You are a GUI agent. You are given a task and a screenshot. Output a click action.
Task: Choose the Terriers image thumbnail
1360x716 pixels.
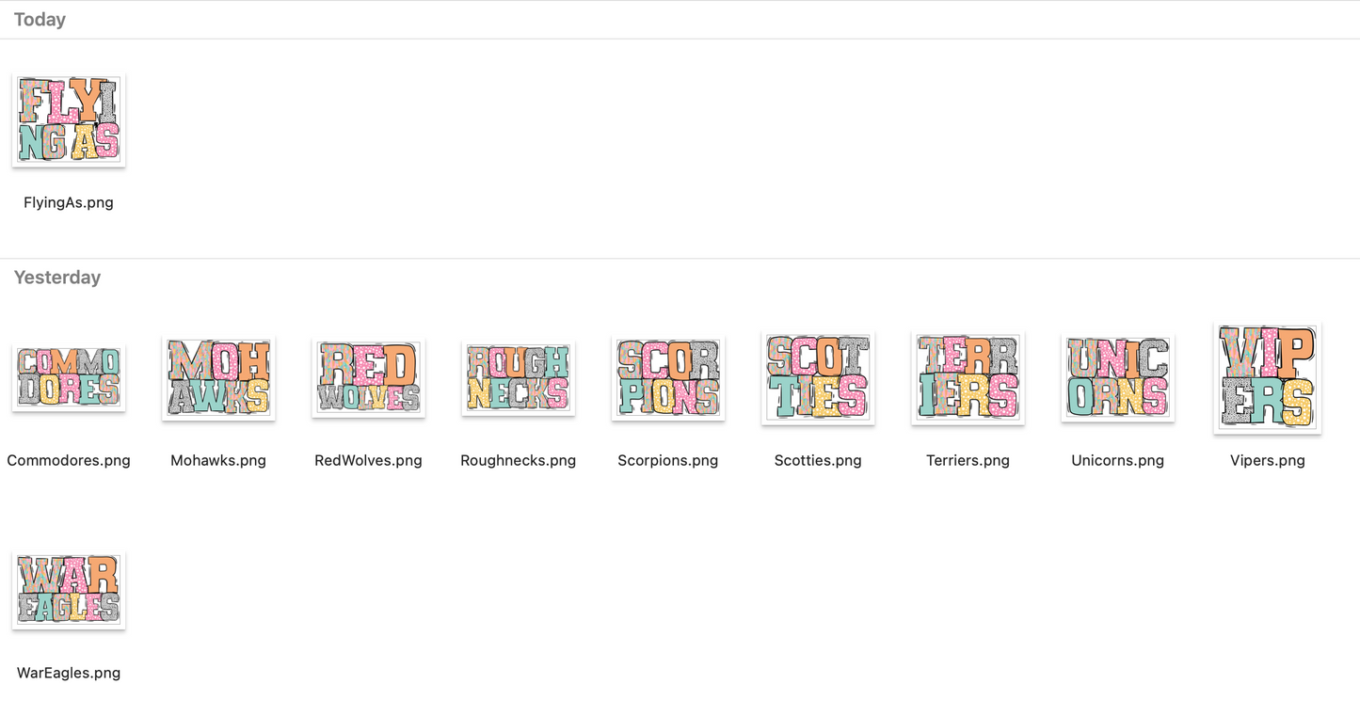(x=968, y=377)
